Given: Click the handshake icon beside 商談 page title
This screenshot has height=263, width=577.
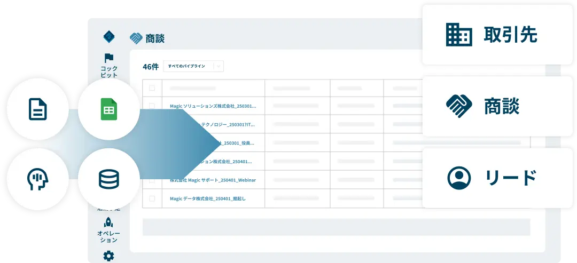Looking at the screenshot, I should click(x=136, y=38).
